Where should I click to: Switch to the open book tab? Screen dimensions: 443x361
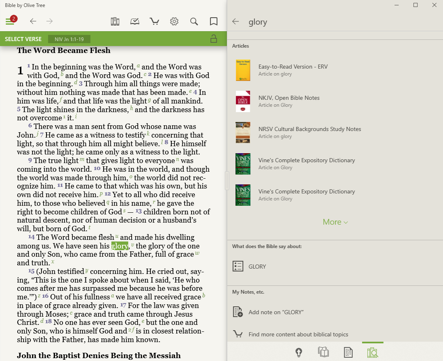323,352
